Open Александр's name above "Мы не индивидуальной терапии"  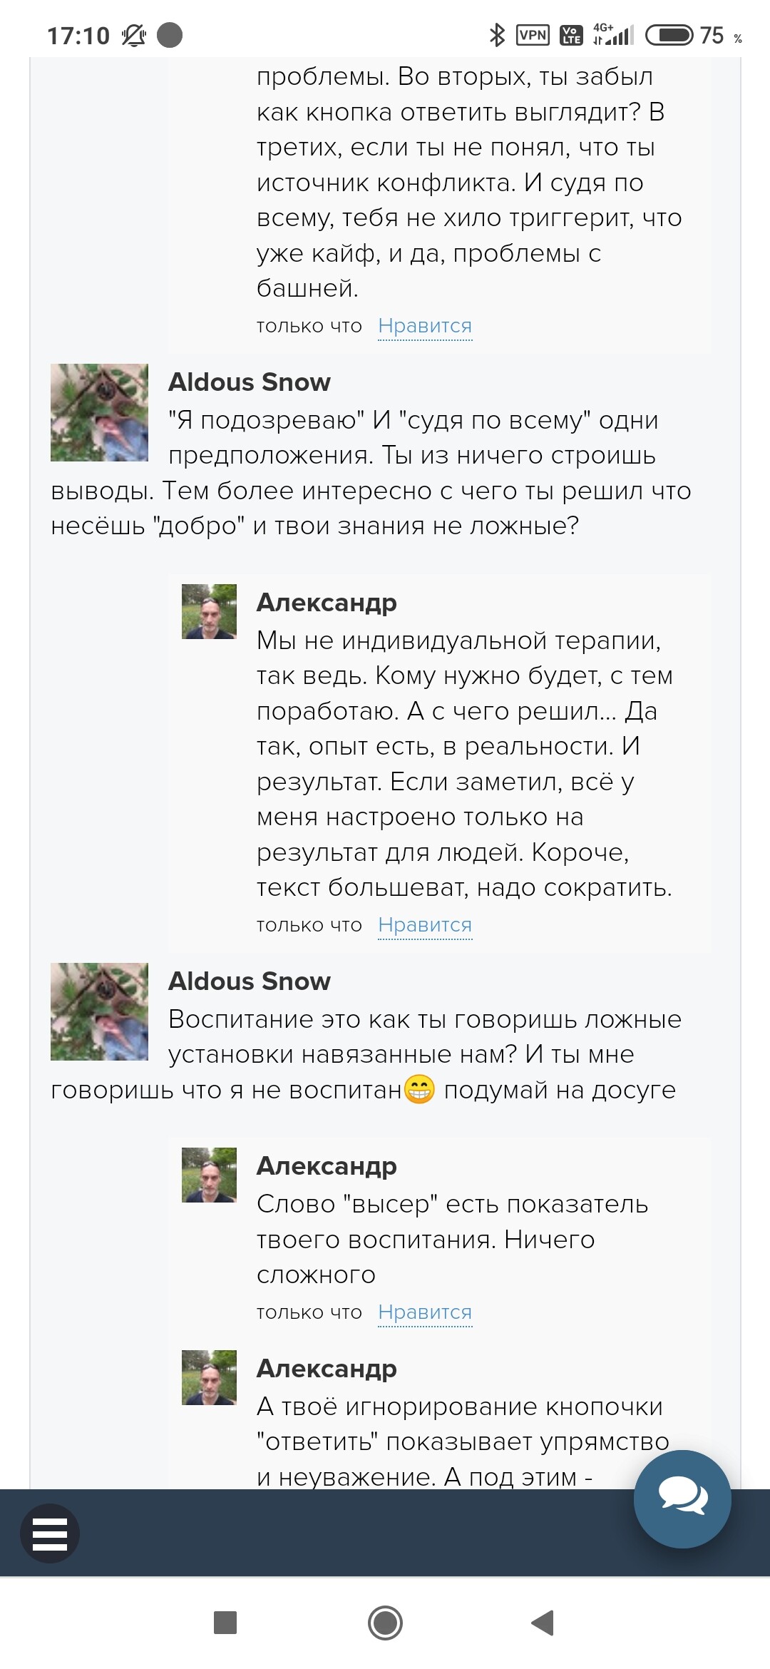pyautogui.click(x=327, y=603)
